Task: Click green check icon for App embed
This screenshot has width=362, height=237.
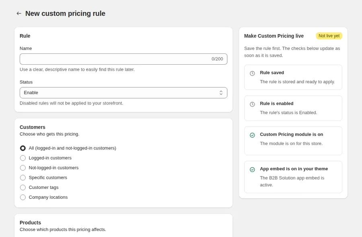Action: coord(252,170)
